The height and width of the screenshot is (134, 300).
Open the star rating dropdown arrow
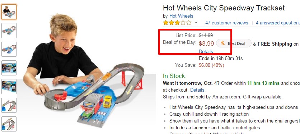[196, 23]
